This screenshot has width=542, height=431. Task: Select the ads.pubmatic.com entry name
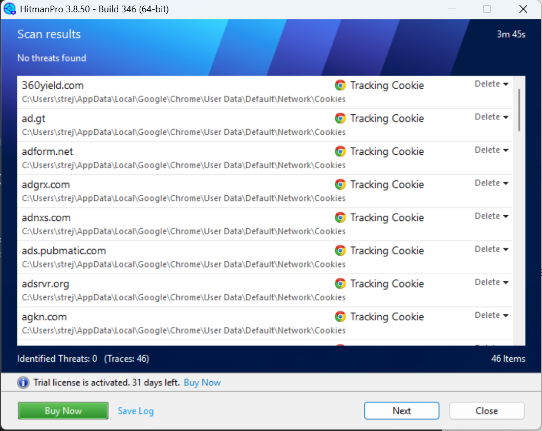coord(64,251)
